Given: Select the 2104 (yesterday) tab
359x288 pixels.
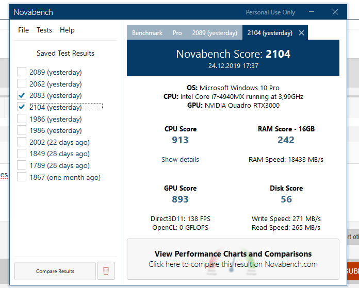Looking at the screenshot, I should pos(270,33).
